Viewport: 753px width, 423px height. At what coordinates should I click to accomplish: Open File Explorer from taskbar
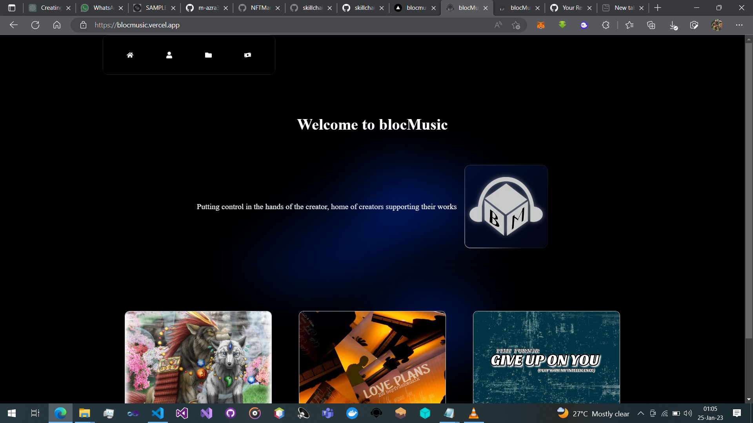[x=84, y=413]
